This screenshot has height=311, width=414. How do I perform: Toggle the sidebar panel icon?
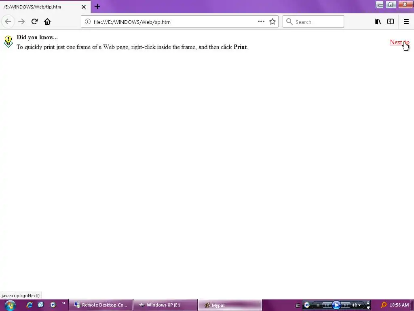click(391, 22)
